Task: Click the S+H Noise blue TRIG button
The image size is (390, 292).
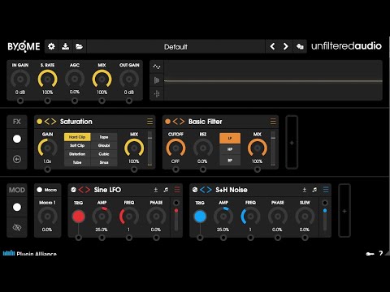Action: tap(200, 217)
